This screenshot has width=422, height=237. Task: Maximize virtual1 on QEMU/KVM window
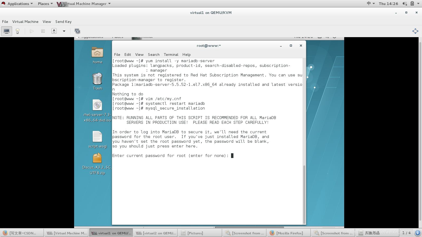pos(406,13)
